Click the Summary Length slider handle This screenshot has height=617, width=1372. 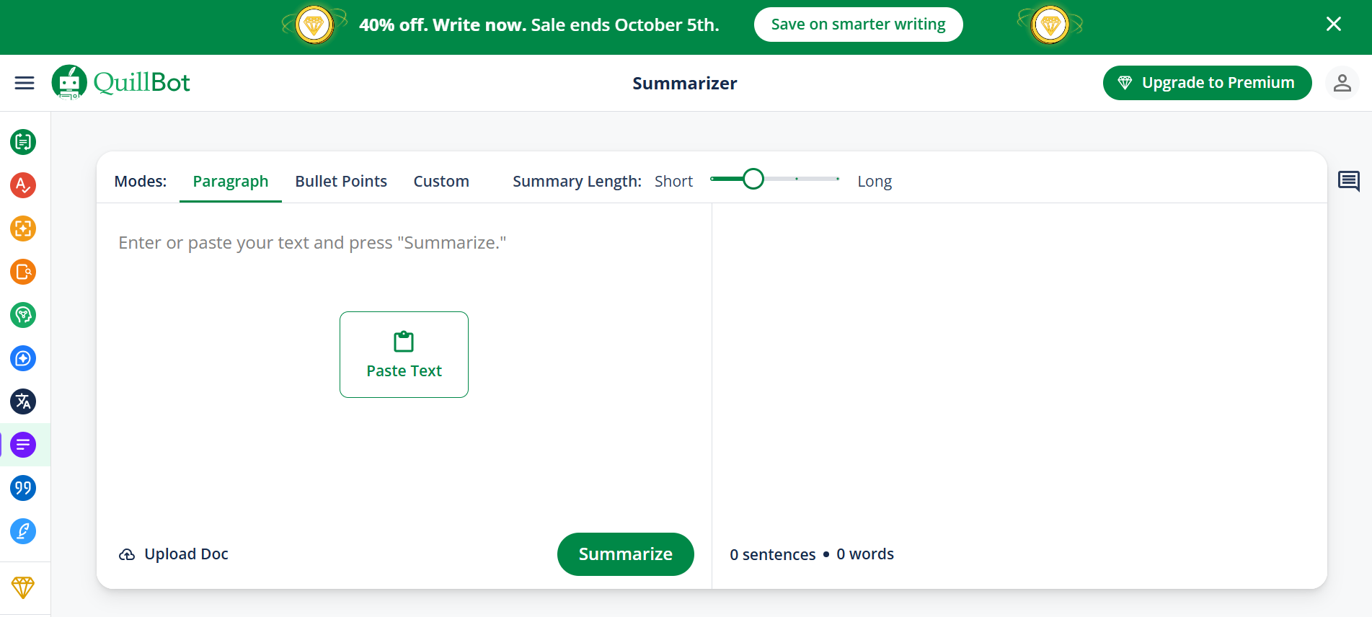tap(753, 179)
